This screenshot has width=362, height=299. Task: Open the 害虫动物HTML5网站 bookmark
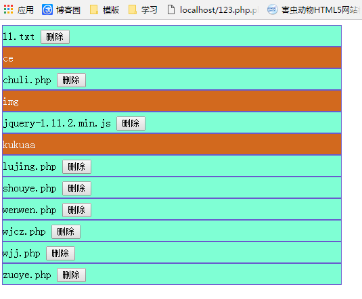(x=313, y=9)
